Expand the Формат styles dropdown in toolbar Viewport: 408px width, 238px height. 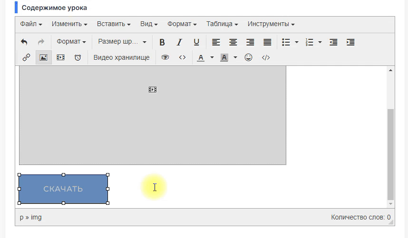point(71,42)
